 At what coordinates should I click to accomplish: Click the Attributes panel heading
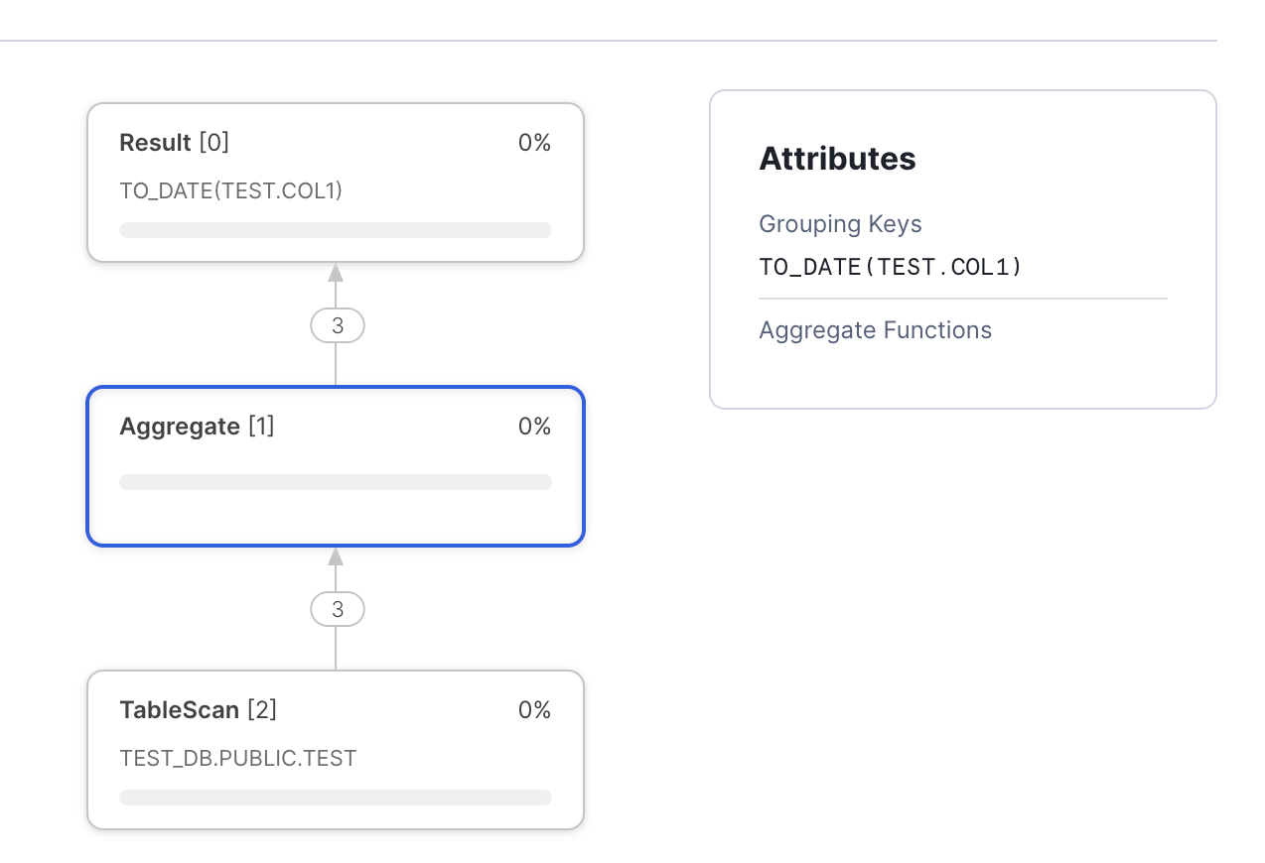[837, 159]
